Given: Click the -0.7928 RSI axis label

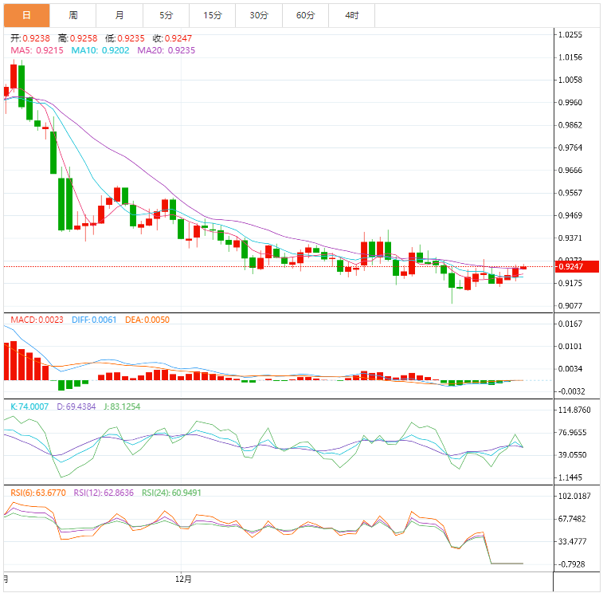Looking at the screenshot, I should (571, 564).
